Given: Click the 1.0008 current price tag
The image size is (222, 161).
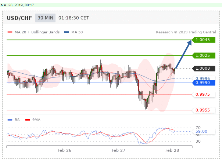Looking at the screenshot, I should click(204, 68).
